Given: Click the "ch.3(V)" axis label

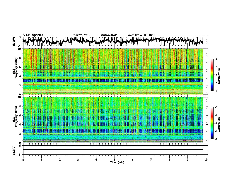Looking at the screenshot, I should point(14,150).
